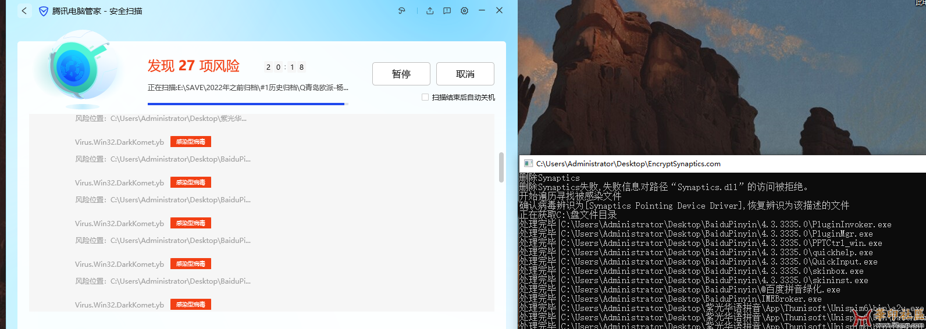
Task: Click the upload/share arrow icon
Action: coord(430,10)
